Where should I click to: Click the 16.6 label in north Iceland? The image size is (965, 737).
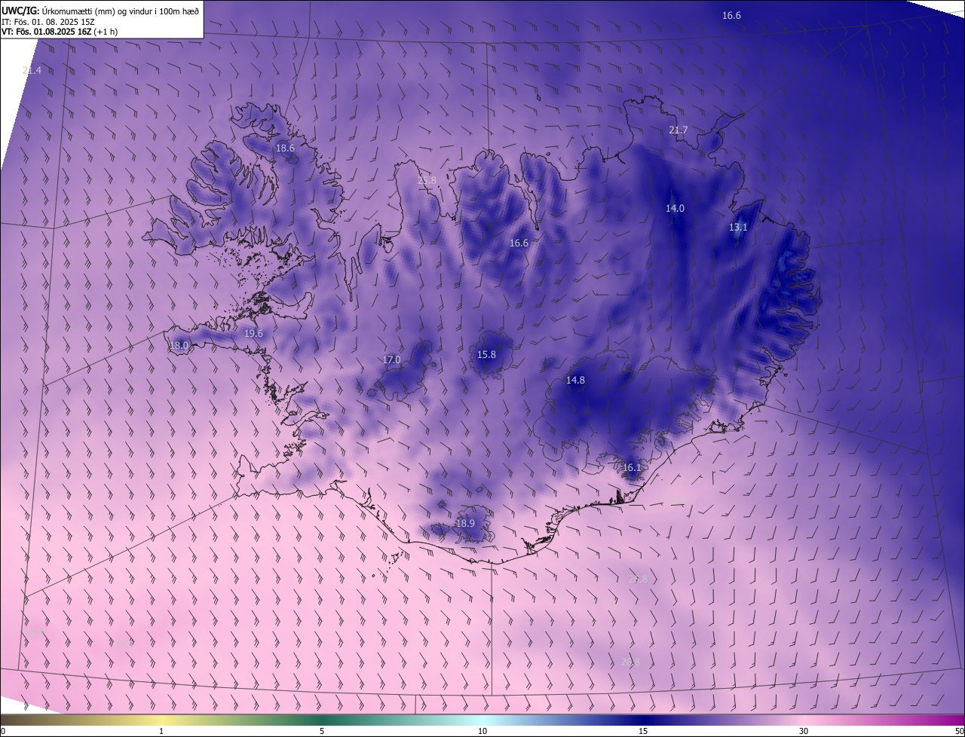click(x=519, y=243)
